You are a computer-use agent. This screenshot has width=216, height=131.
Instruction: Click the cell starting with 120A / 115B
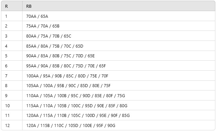click(119, 125)
